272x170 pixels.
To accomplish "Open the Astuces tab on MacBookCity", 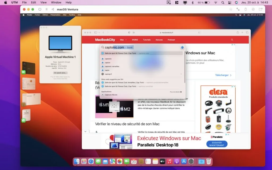I will point(159,40).
